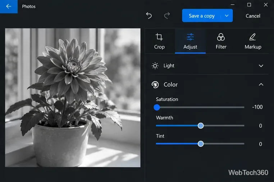The width and height of the screenshot is (274, 182).
Task: Click the Tint label
Action: [160, 136]
